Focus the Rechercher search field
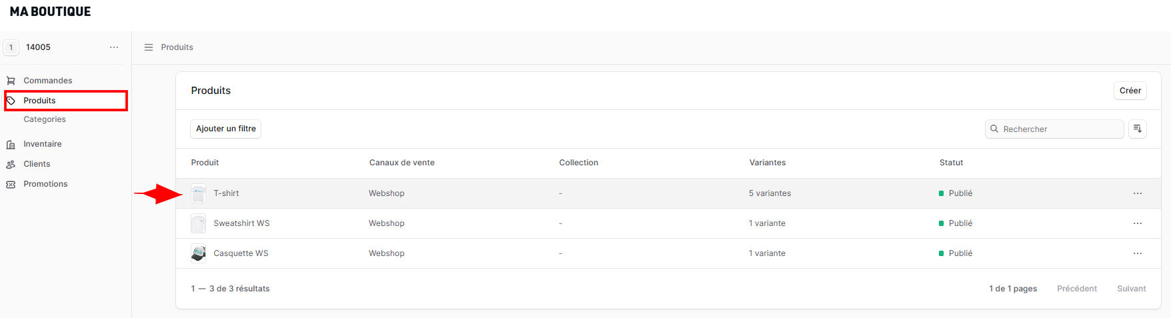Screen dimensions: 1171x318 [x=1054, y=129]
